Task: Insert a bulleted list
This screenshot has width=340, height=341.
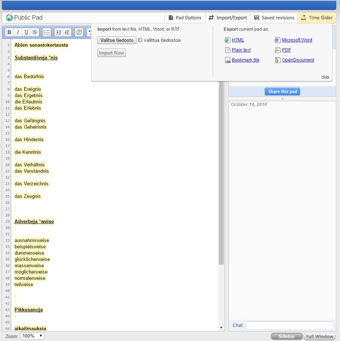Action: pyautogui.click(x=47, y=32)
